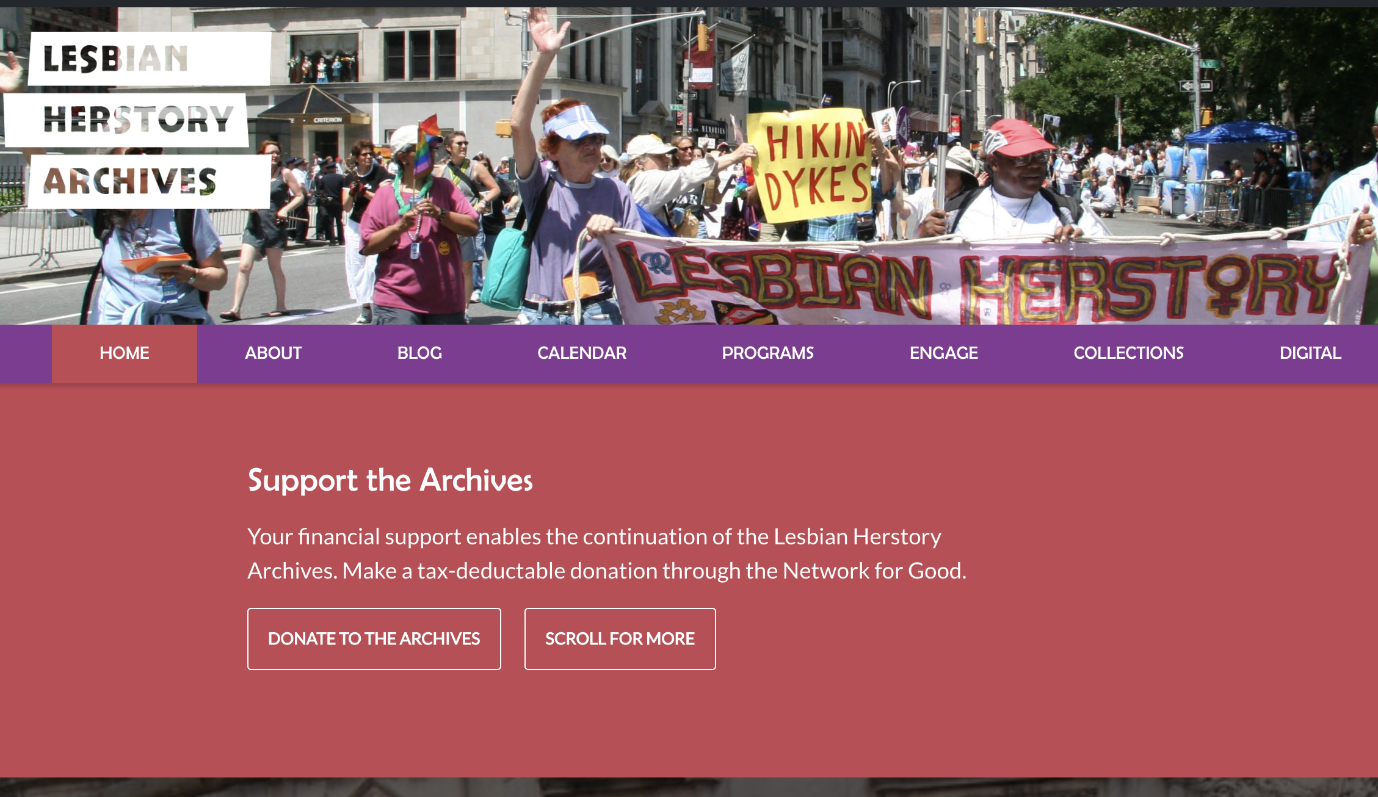Open the BLOG menu item
Screen dimensions: 1378x797
[x=419, y=353]
